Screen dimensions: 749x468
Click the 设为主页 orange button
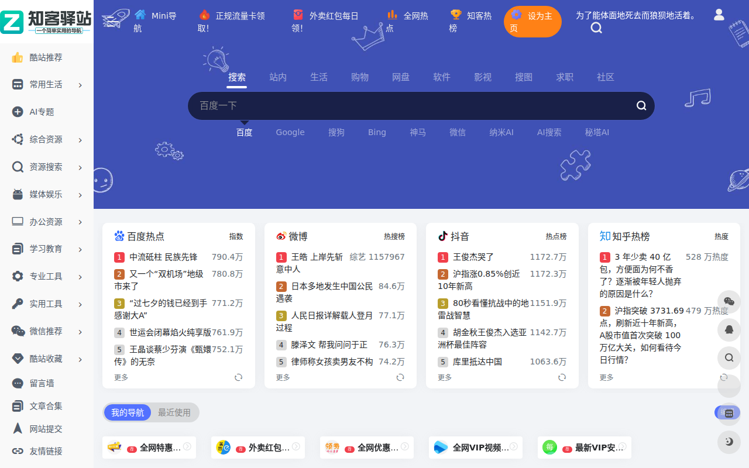pyautogui.click(x=532, y=22)
